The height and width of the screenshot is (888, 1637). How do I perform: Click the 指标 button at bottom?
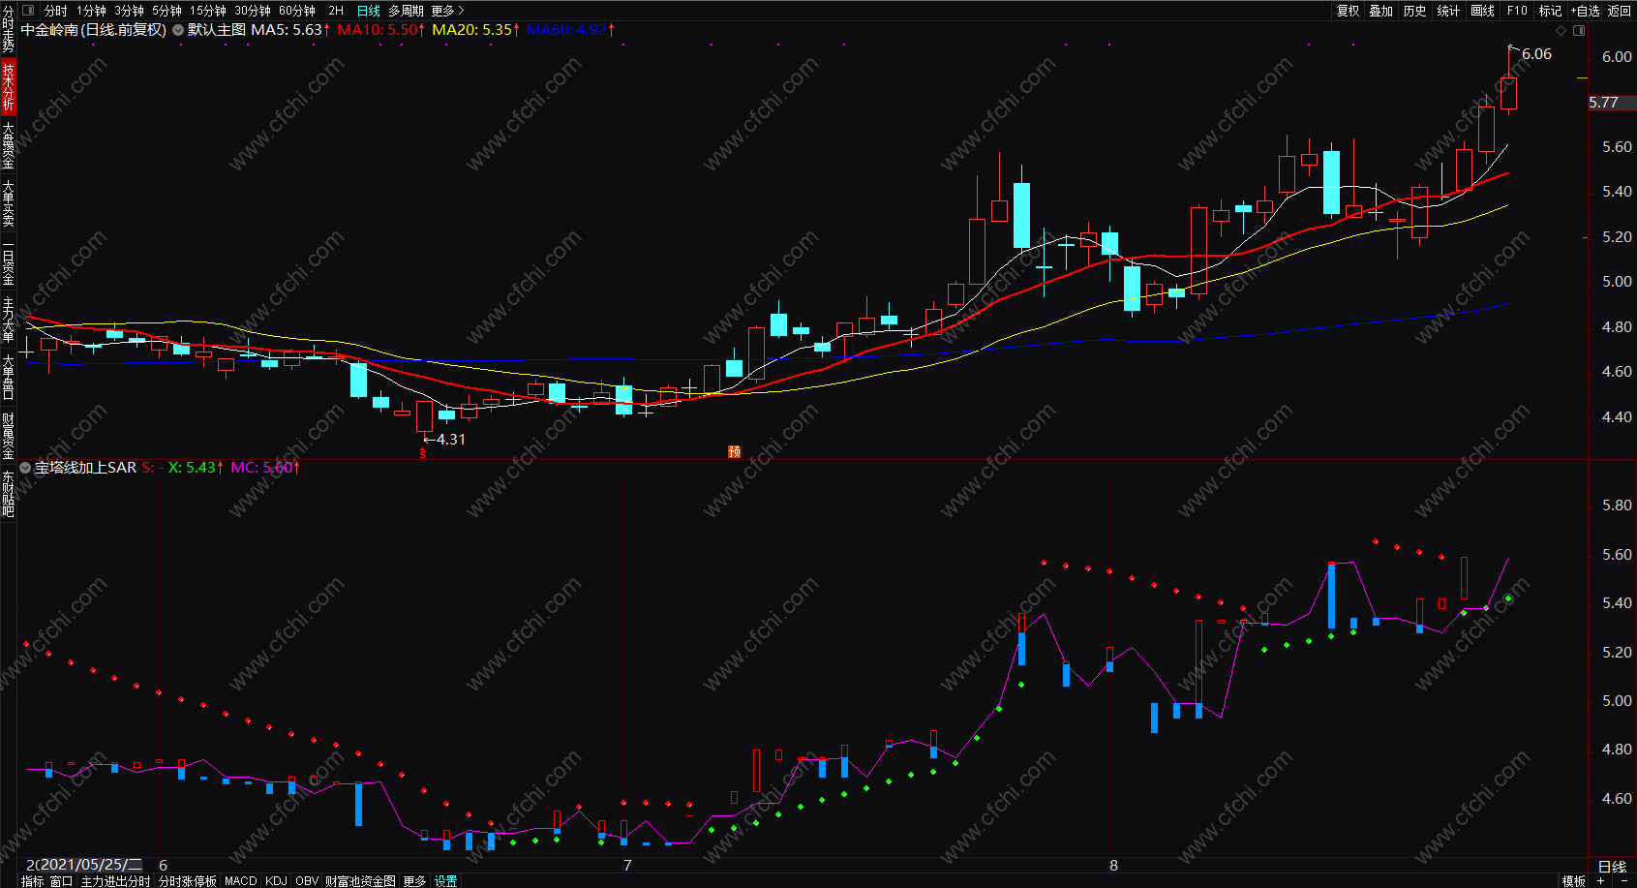point(32,881)
